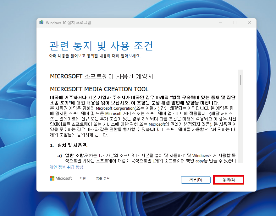Click the 관련 통지 및 사용 조건 title

101,46
